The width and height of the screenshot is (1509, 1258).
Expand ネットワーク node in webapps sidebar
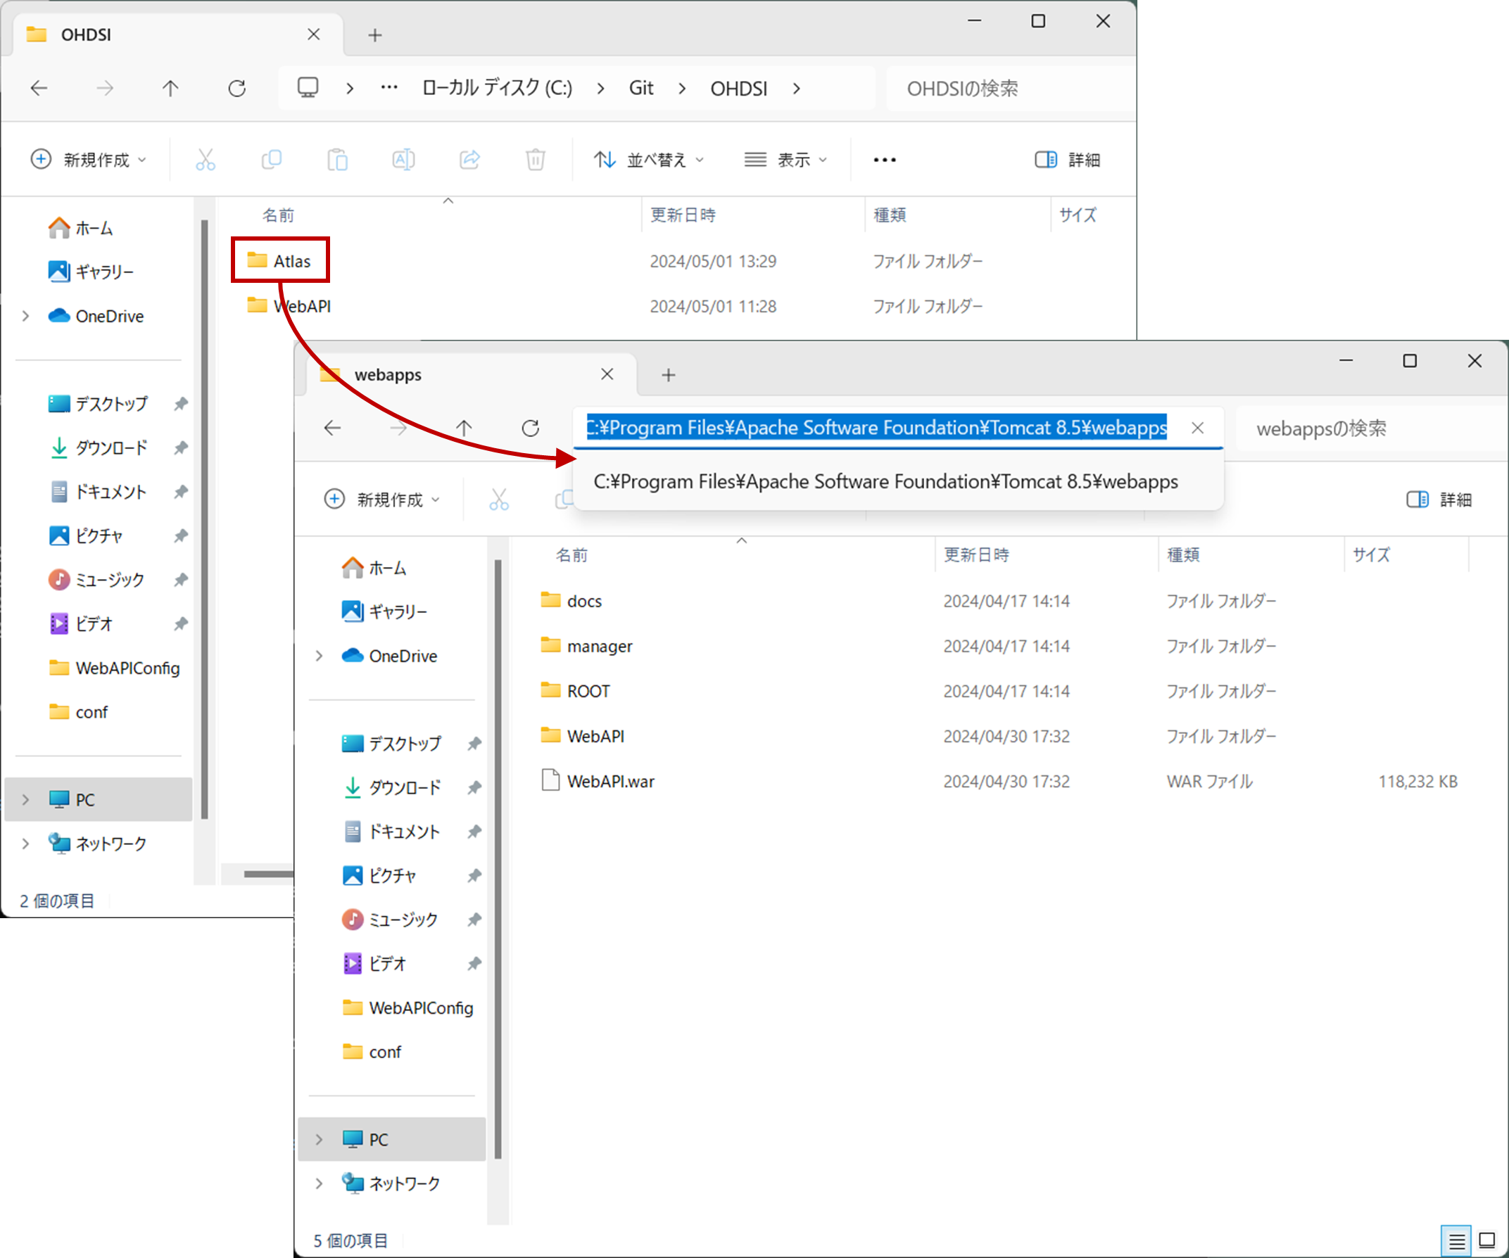pos(319,1183)
